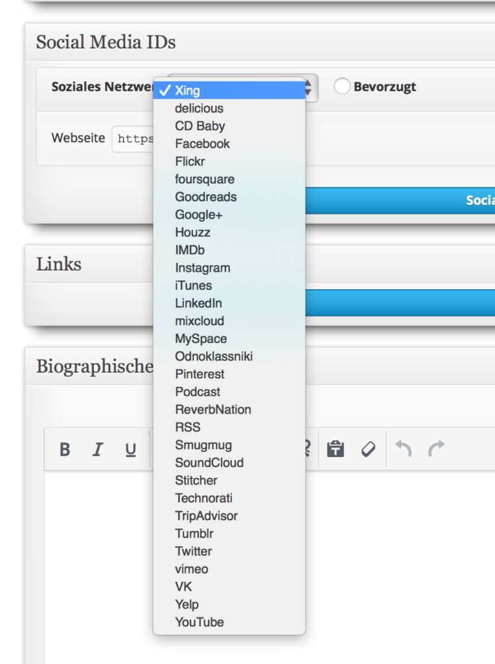
Task: Select IMDb option
Action: [x=229, y=250]
